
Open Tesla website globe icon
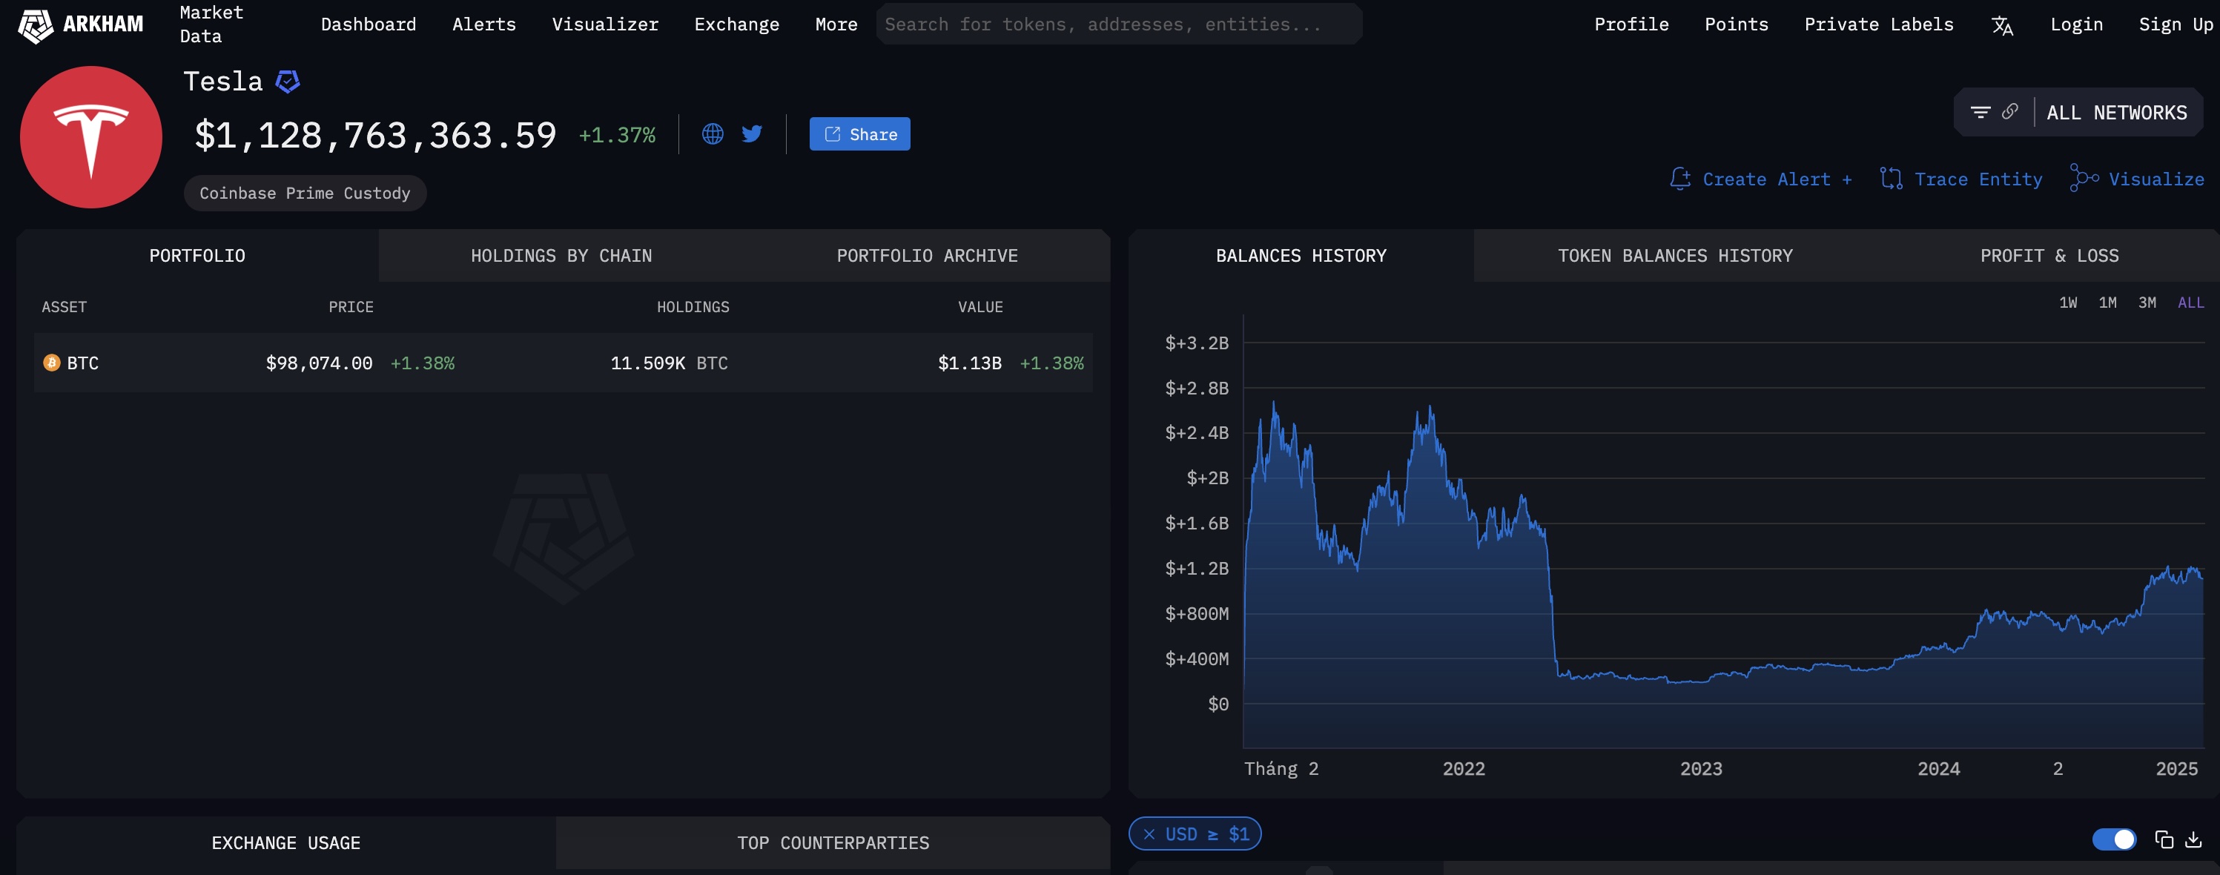(713, 133)
